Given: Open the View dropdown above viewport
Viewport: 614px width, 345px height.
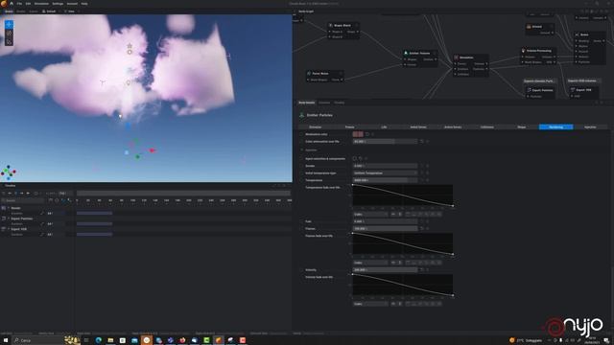Looking at the screenshot, I should click(x=71, y=11).
